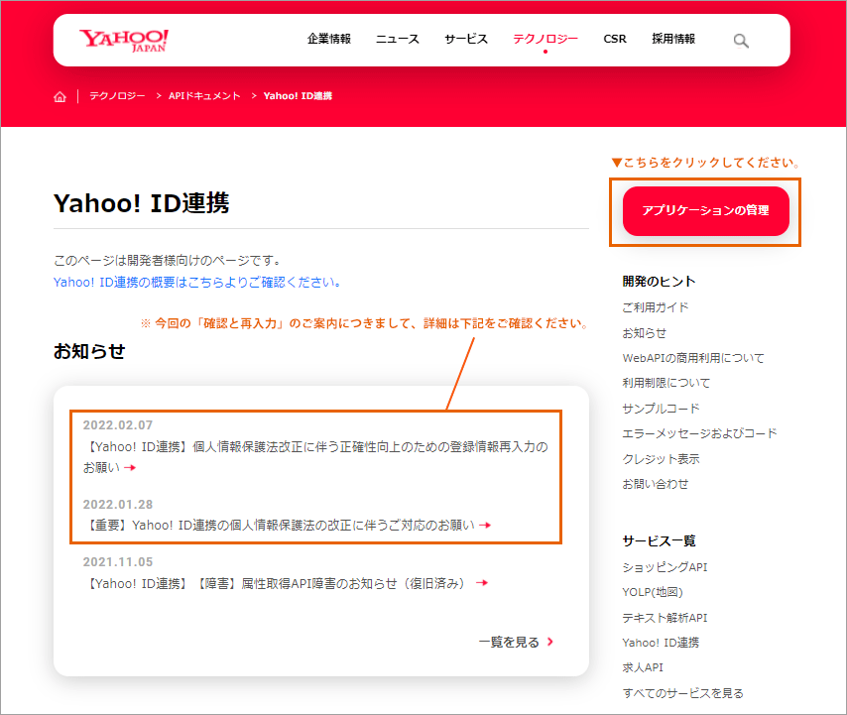Open サンプルコード link
Image resolution: width=847 pixels, height=715 pixels.
pos(661,409)
